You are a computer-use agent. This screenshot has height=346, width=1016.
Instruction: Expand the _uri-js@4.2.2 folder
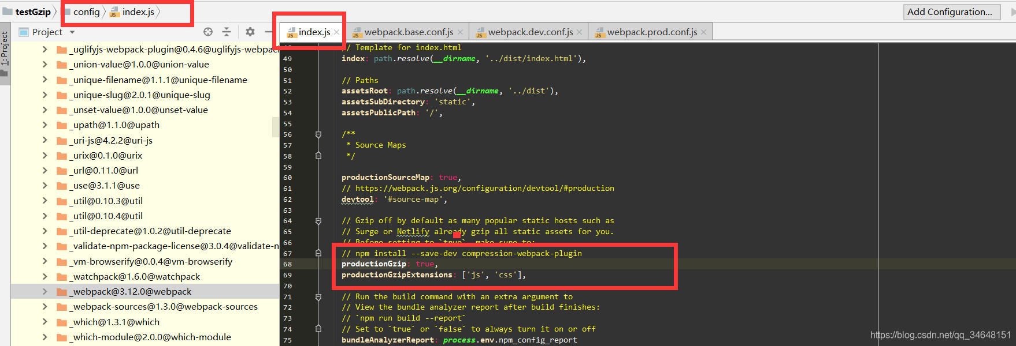coord(45,140)
